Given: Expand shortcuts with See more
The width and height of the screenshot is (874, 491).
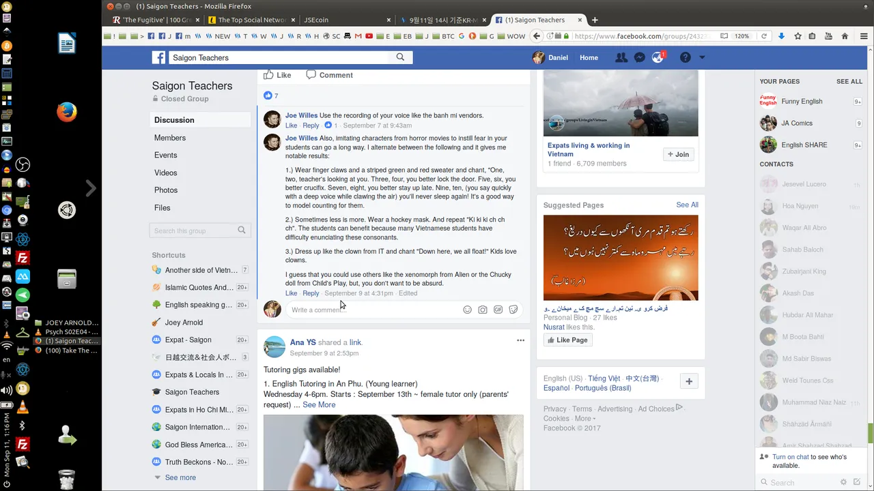Looking at the screenshot, I should click(x=180, y=477).
